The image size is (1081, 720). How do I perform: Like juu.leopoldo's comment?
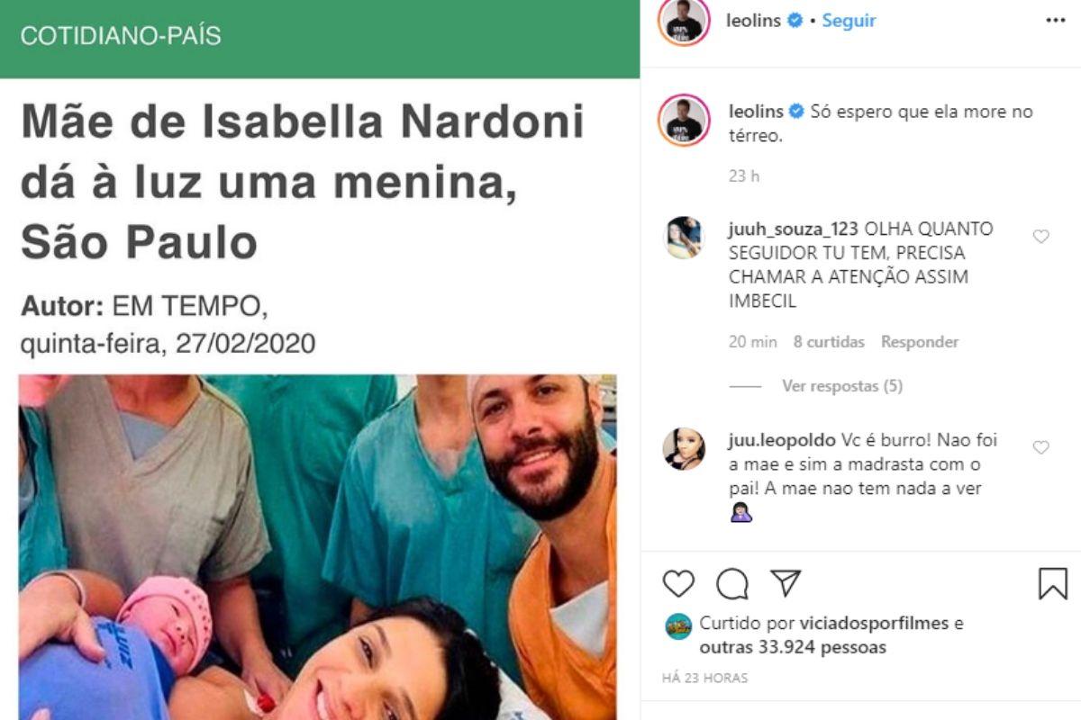[1040, 447]
